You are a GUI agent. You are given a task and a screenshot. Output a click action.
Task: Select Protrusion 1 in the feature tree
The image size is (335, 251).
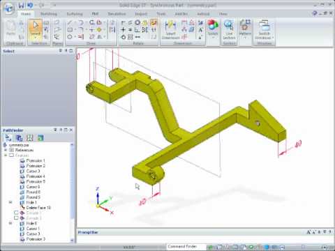point(36,160)
